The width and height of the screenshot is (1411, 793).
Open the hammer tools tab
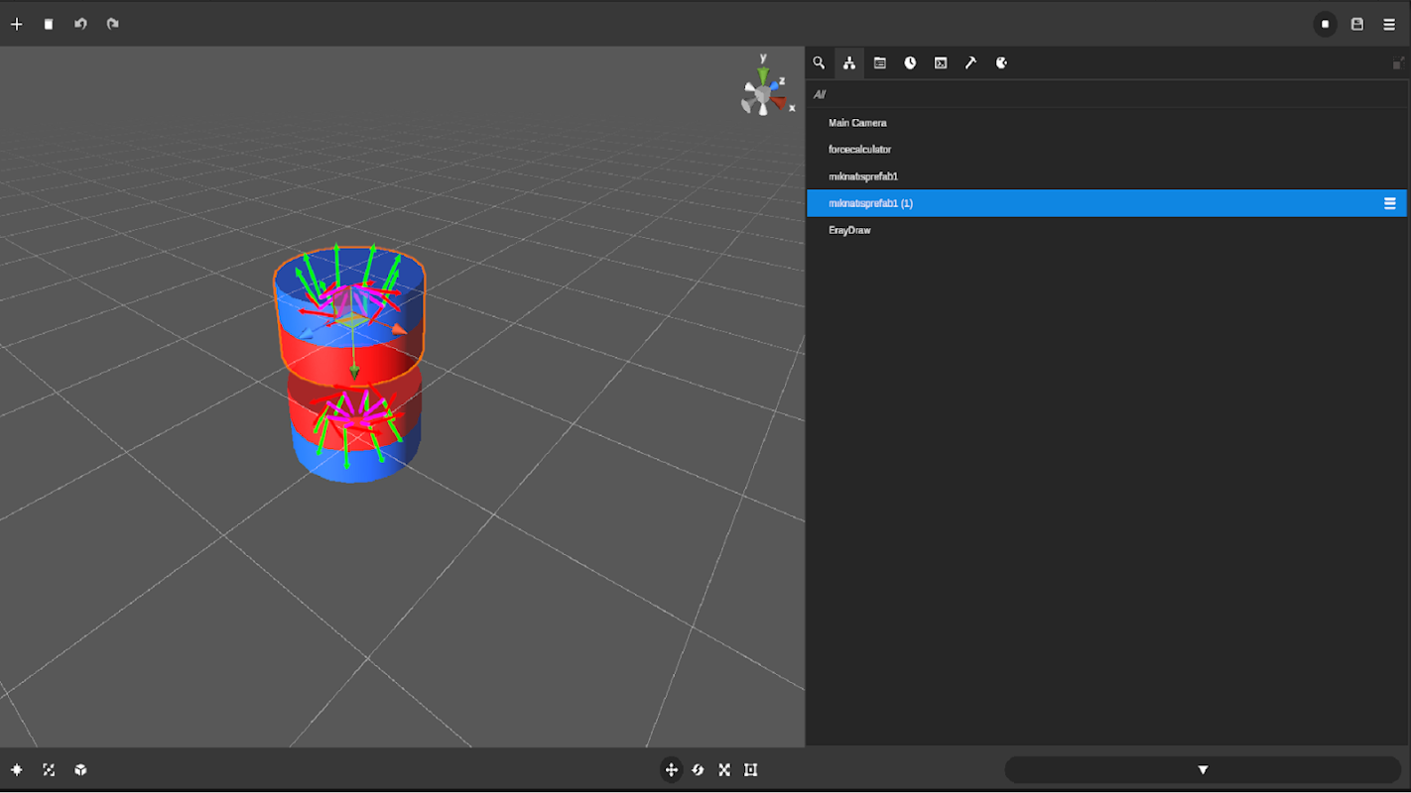pyautogui.click(x=970, y=62)
